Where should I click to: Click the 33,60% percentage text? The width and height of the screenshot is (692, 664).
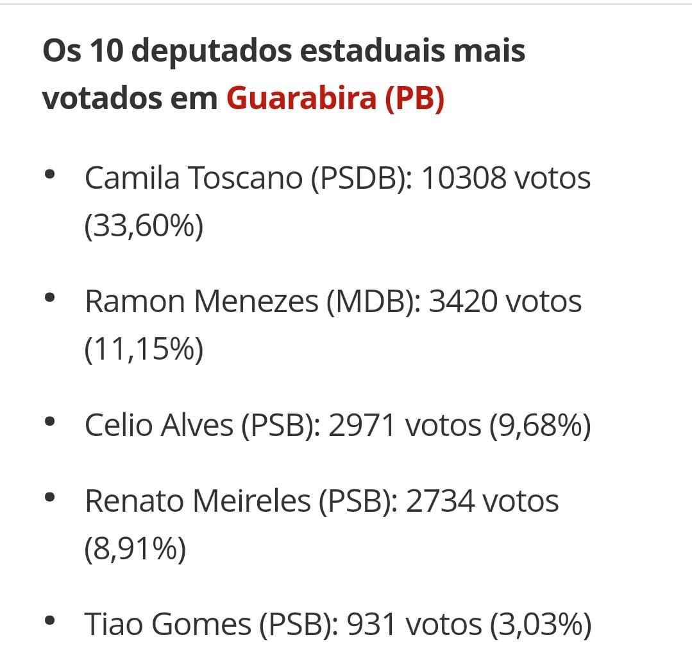[x=144, y=226]
